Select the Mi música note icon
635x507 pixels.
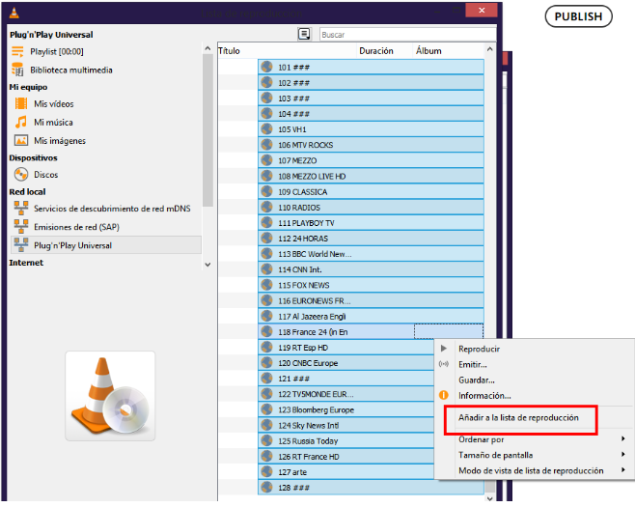(x=21, y=122)
